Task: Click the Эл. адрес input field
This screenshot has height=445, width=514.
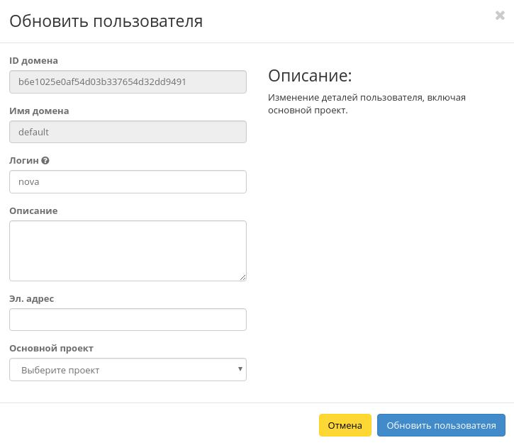Action: coord(128,320)
